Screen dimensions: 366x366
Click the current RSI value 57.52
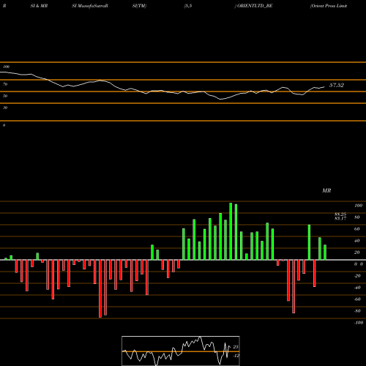tap(337, 85)
